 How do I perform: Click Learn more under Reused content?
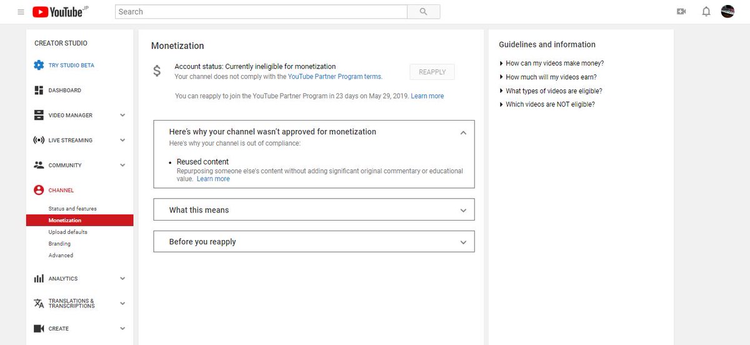213,179
